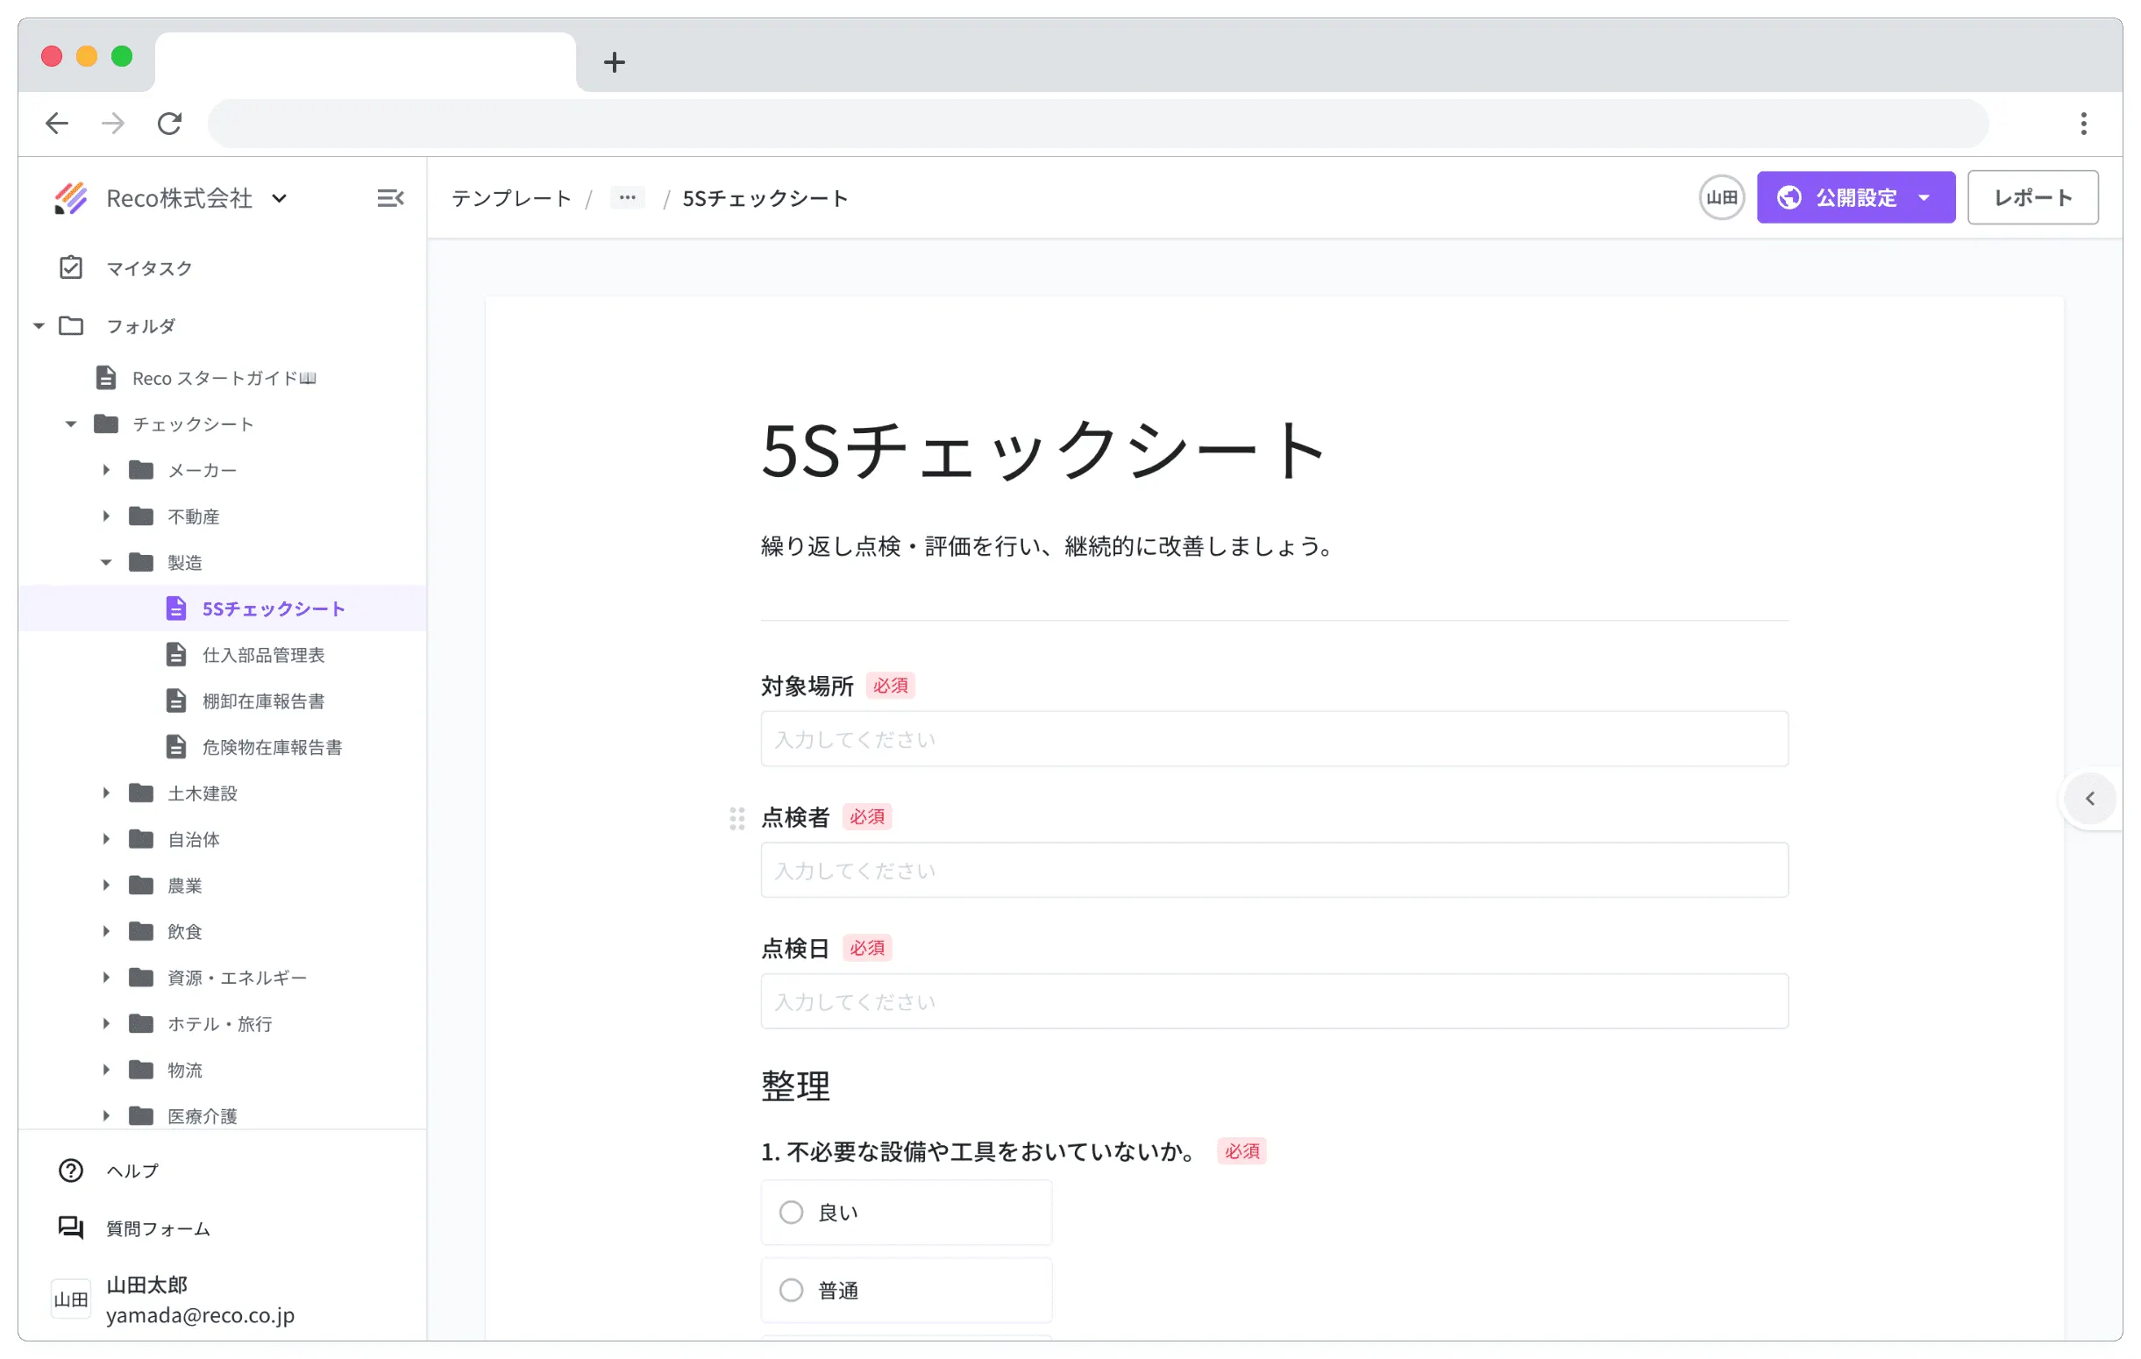2141x1359 pixels.
Task: Collapse the 製造 folder
Action: [106, 562]
